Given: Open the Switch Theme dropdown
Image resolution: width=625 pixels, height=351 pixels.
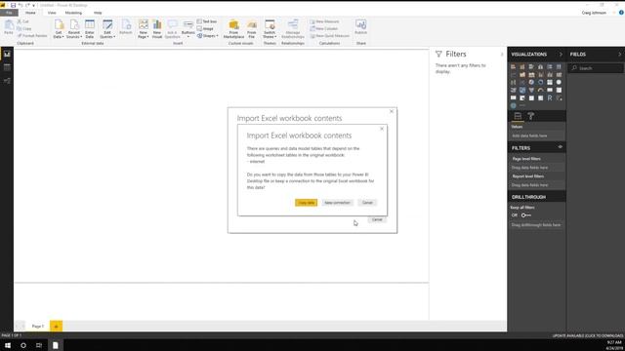Looking at the screenshot, I should [x=270, y=28].
